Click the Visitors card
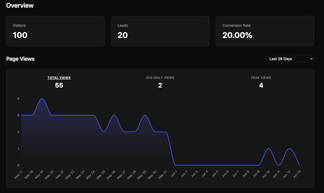Viewport: 324px width, 193px height. click(x=55, y=31)
